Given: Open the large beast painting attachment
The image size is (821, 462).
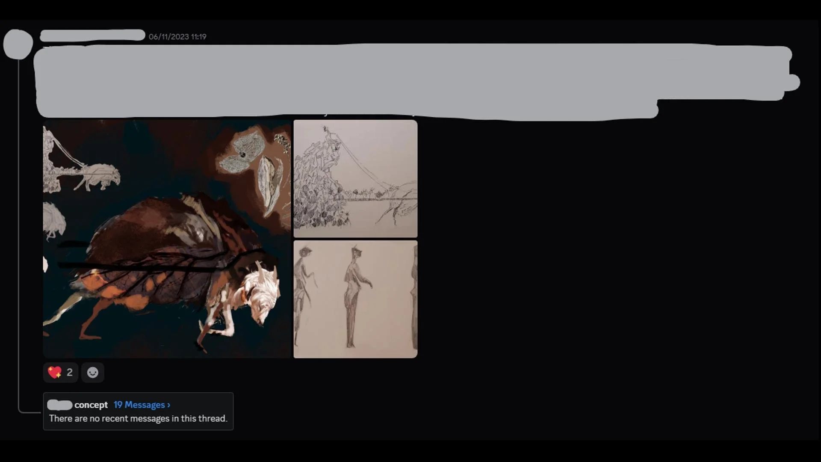Looking at the screenshot, I should click(x=167, y=239).
